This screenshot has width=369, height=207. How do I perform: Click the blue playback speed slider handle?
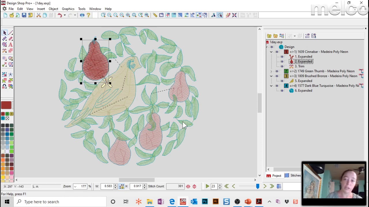[x=258, y=187]
